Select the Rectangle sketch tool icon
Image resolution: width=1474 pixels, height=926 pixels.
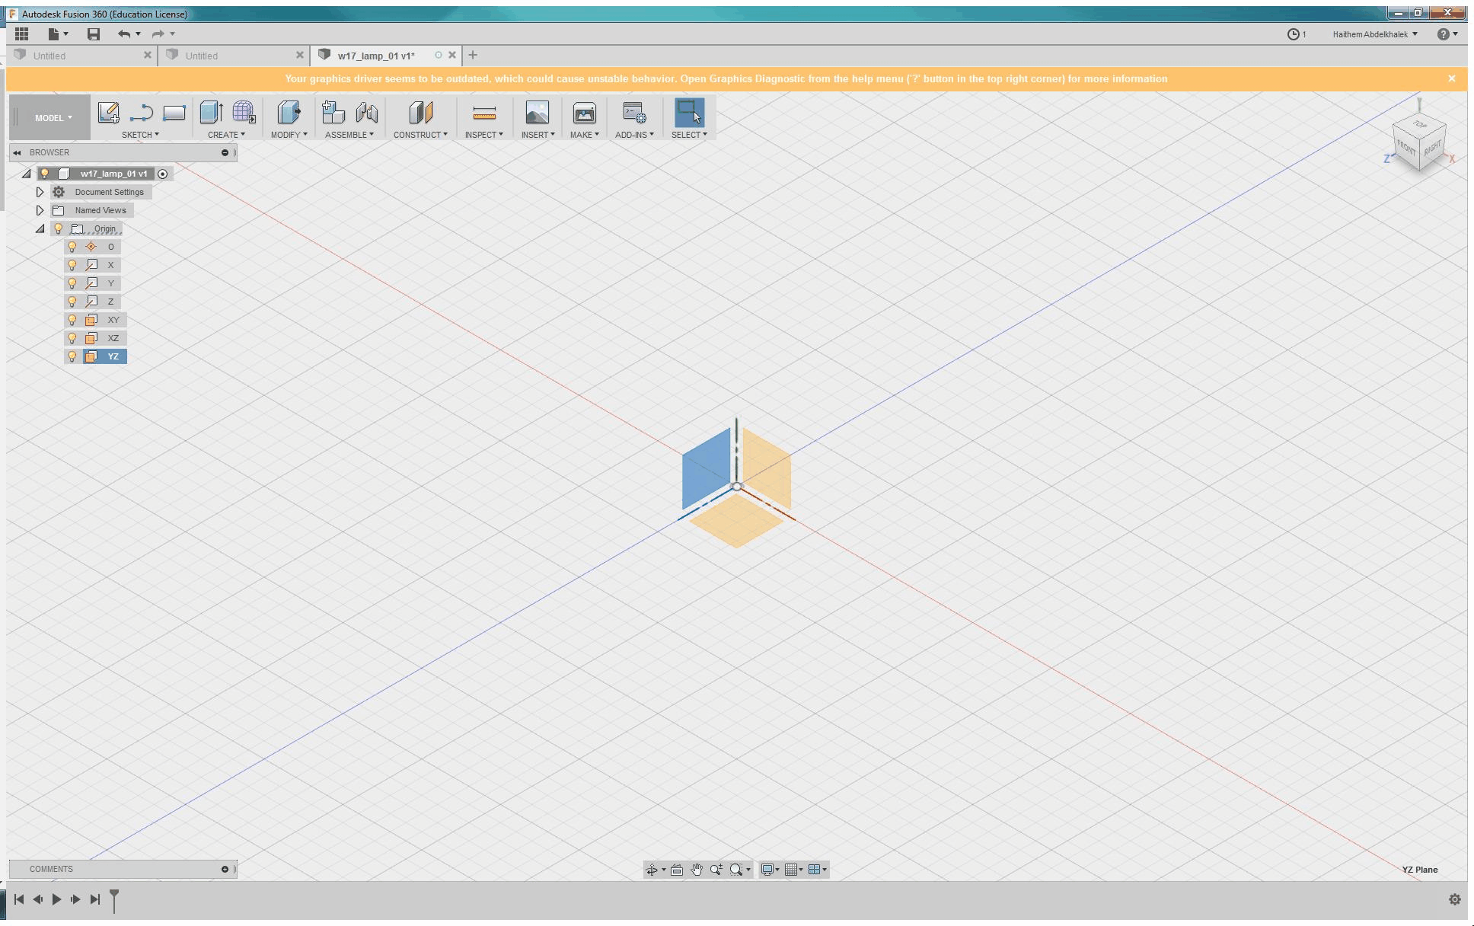(x=174, y=113)
